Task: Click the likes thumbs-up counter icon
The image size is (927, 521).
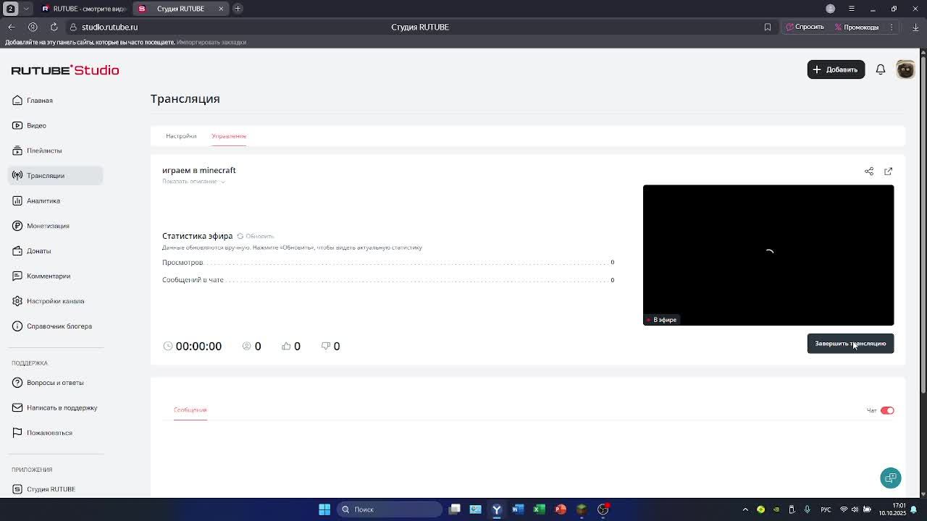Action: coord(286,347)
